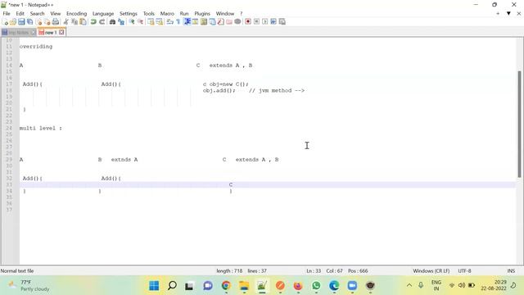Viewport: 524px width, 295px height.
Task: Save the recorded macro toolbar icon
Action: coord(282,22)
